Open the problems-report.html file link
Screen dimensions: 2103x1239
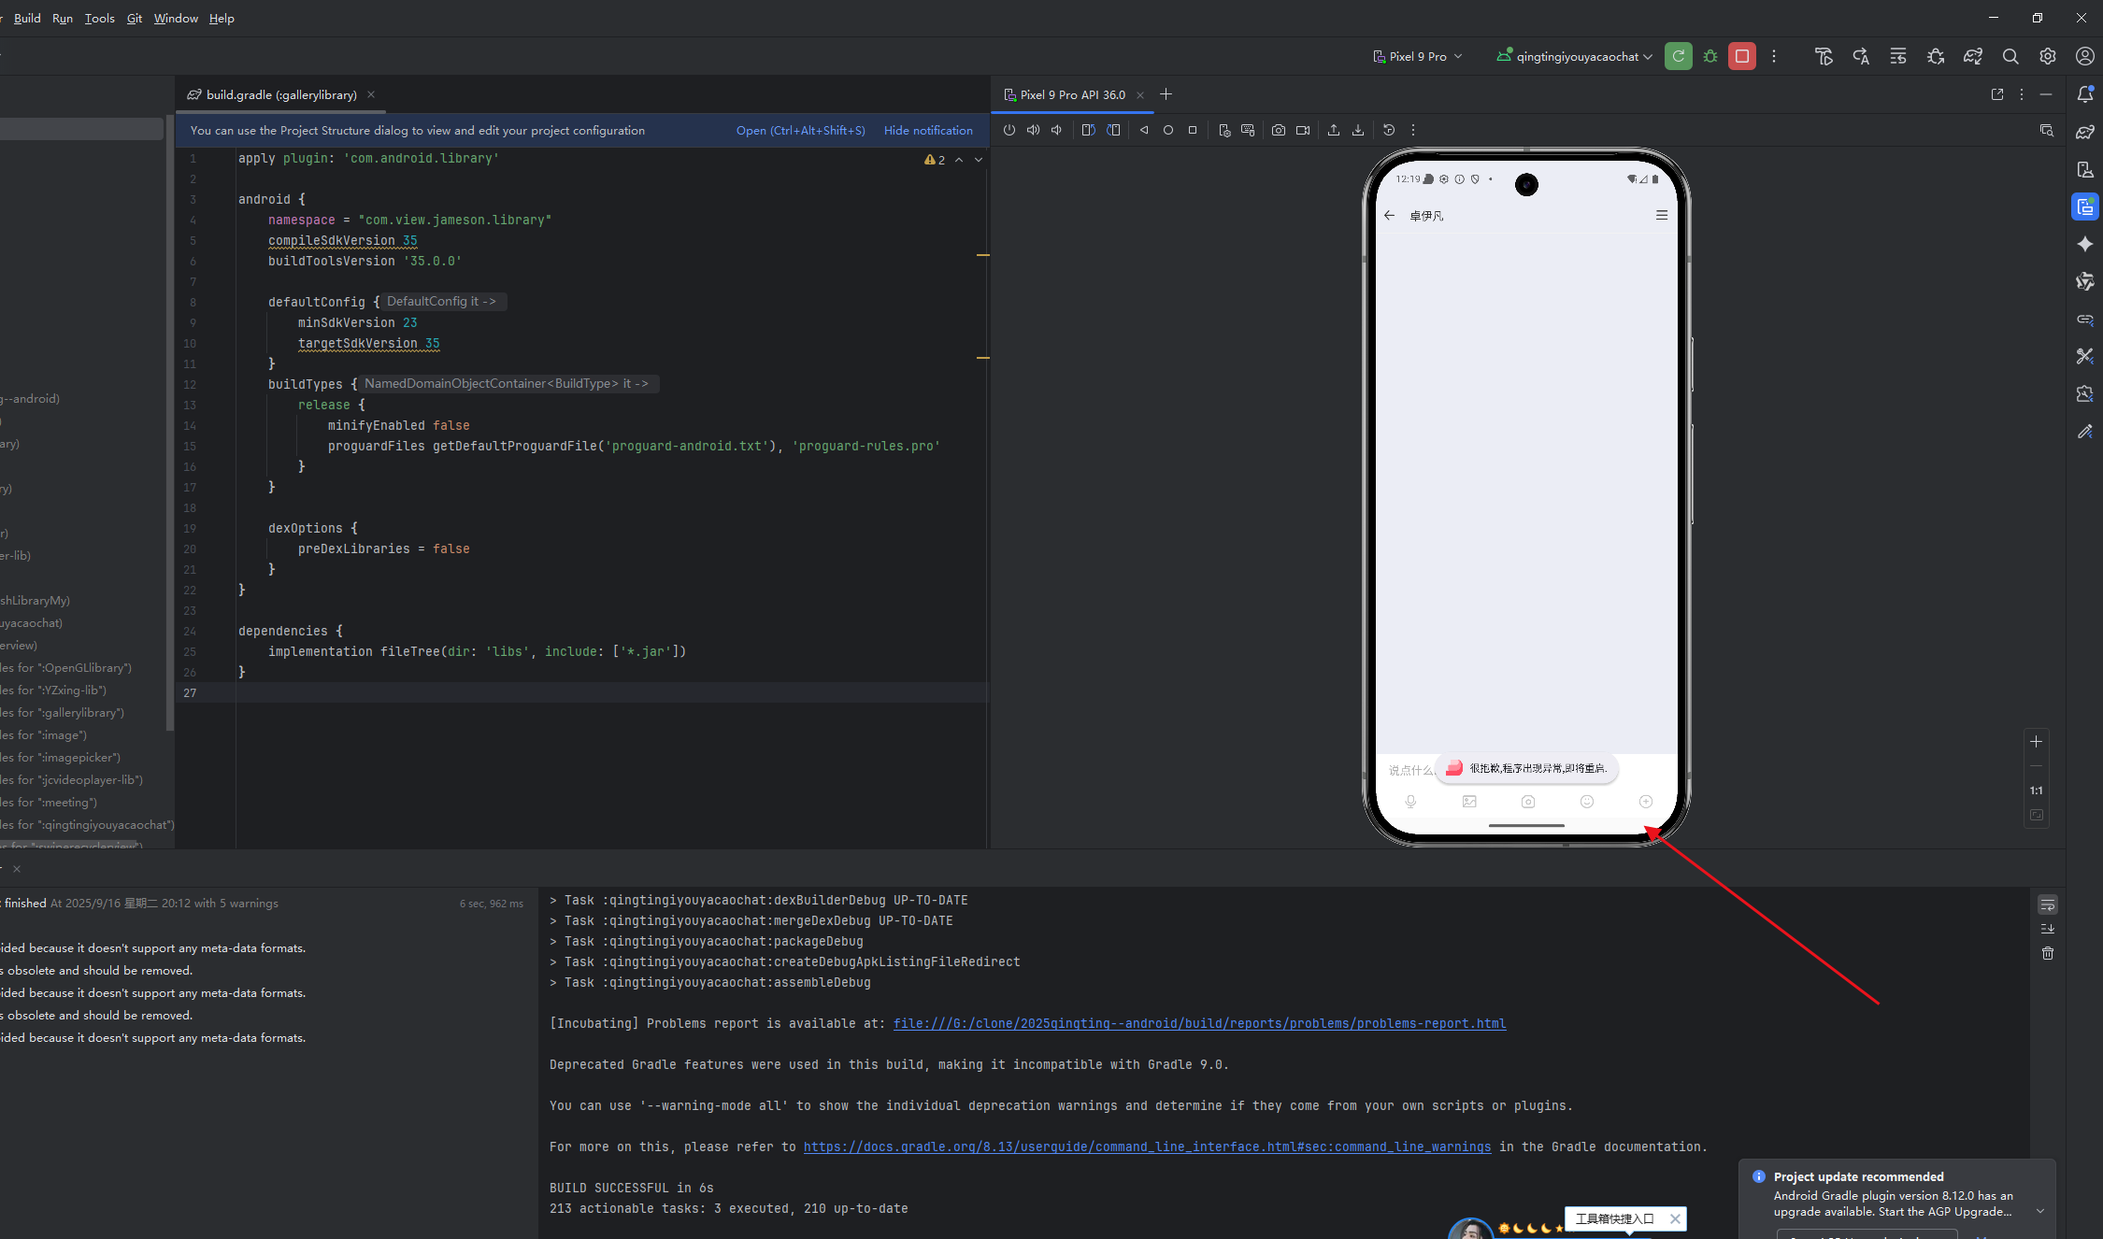tap(1199, 1023)
